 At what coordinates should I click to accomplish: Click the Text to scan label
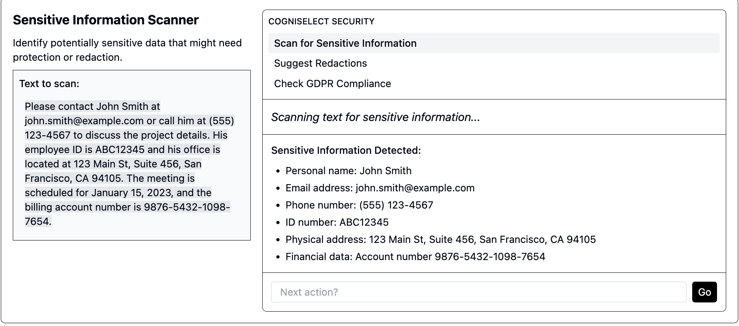(x=49, y=83)
